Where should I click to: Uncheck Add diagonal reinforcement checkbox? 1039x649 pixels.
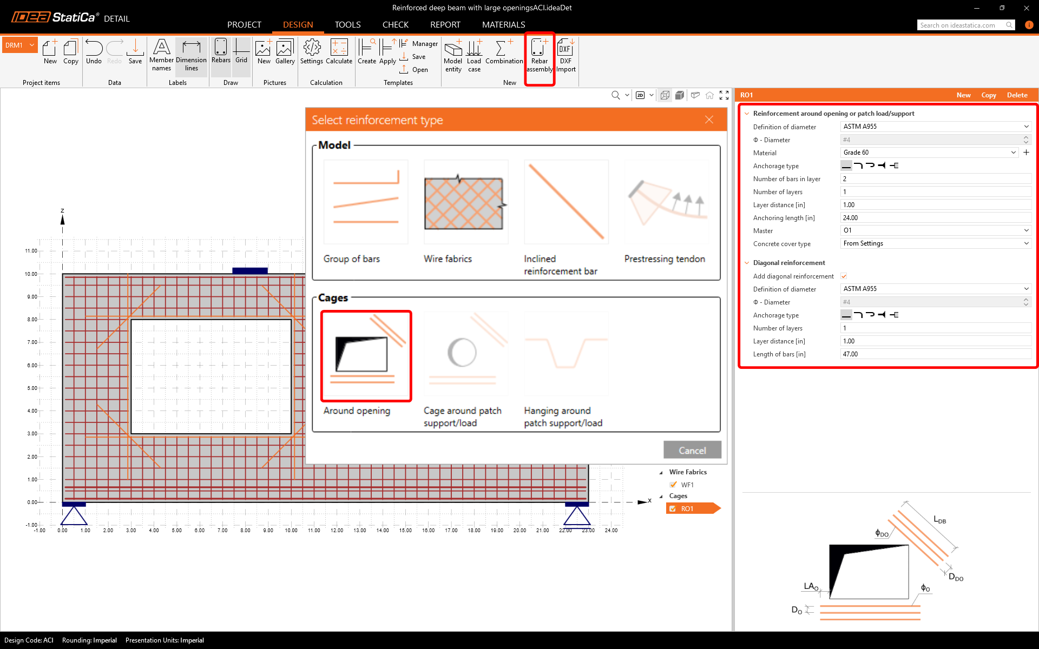pyautogui.click(x=844, y=276)
